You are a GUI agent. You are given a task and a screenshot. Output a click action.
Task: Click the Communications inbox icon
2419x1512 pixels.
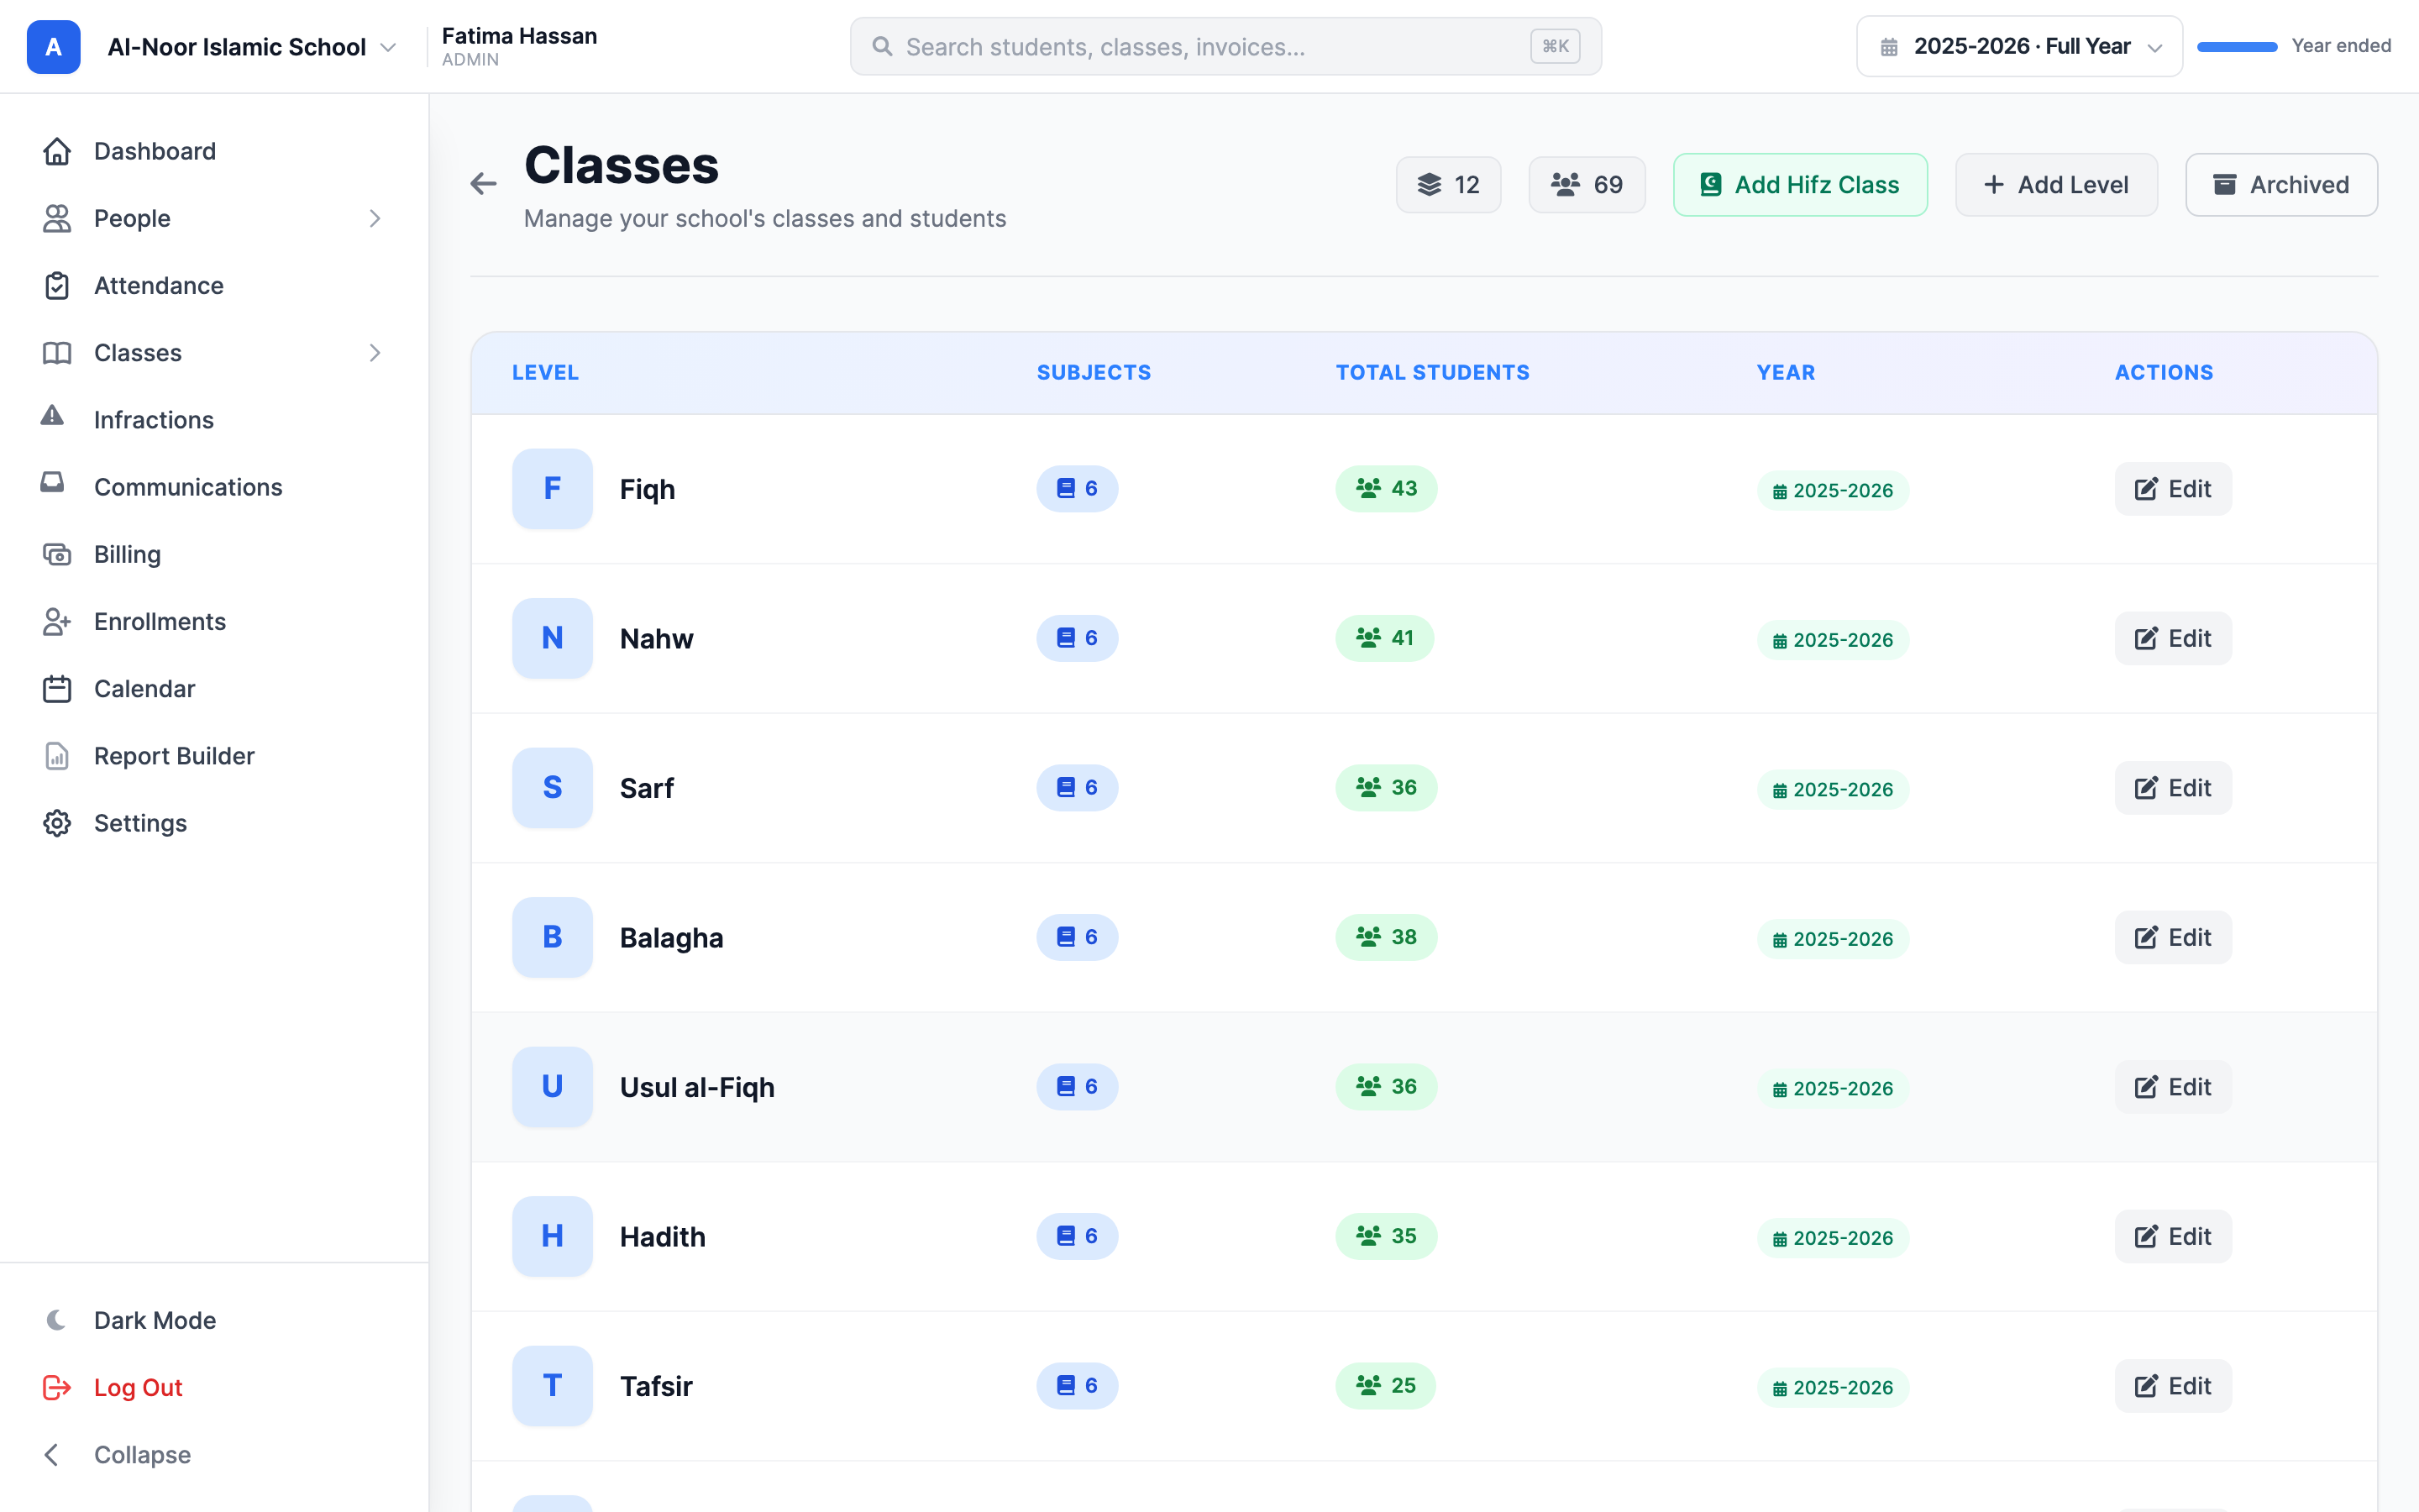pyautogui.click(x=52, y=483)
